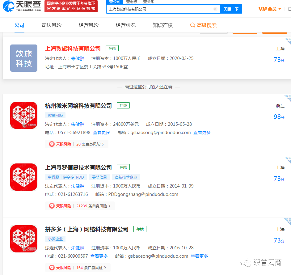Click 查看更多 next to phone 0571-56921898
This screenshot has height=275, width=291.
[102, 133]
